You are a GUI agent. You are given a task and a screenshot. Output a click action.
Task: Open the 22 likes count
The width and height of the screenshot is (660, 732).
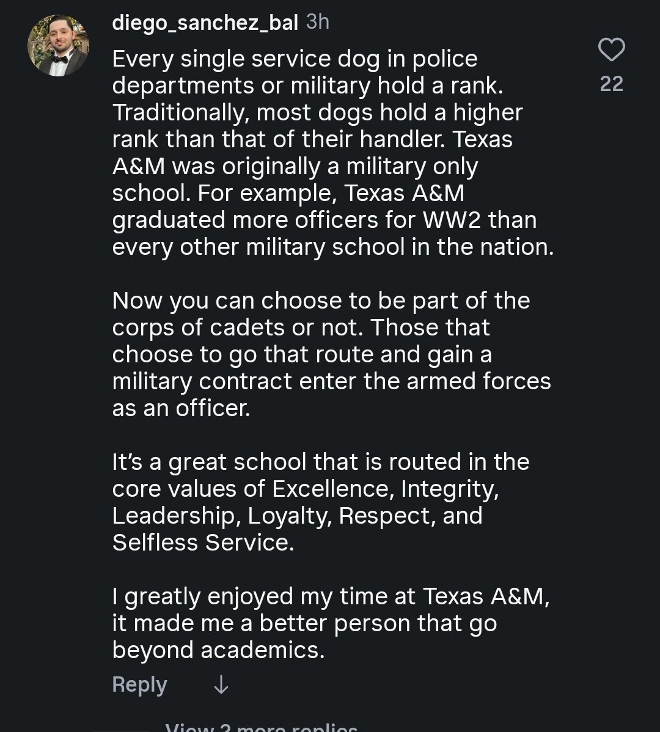click(x=611, y=83)
